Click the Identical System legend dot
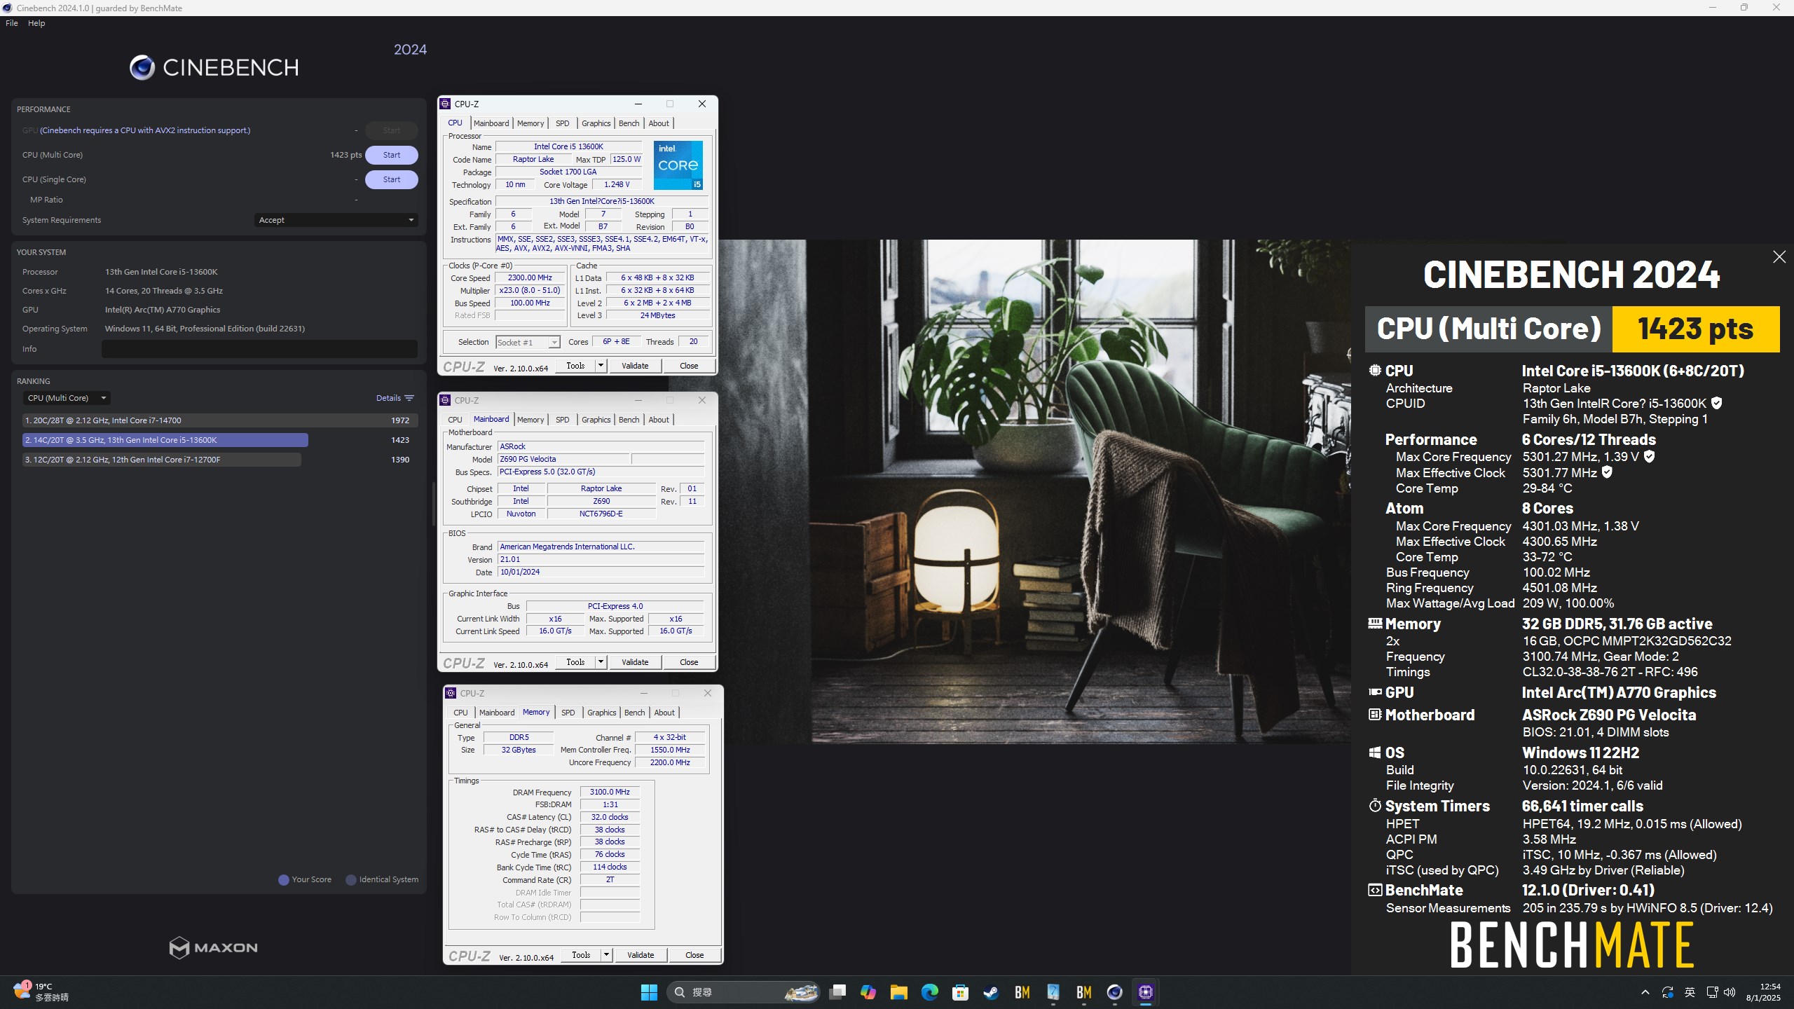The image size is (1794, 1009). [351, 880]
